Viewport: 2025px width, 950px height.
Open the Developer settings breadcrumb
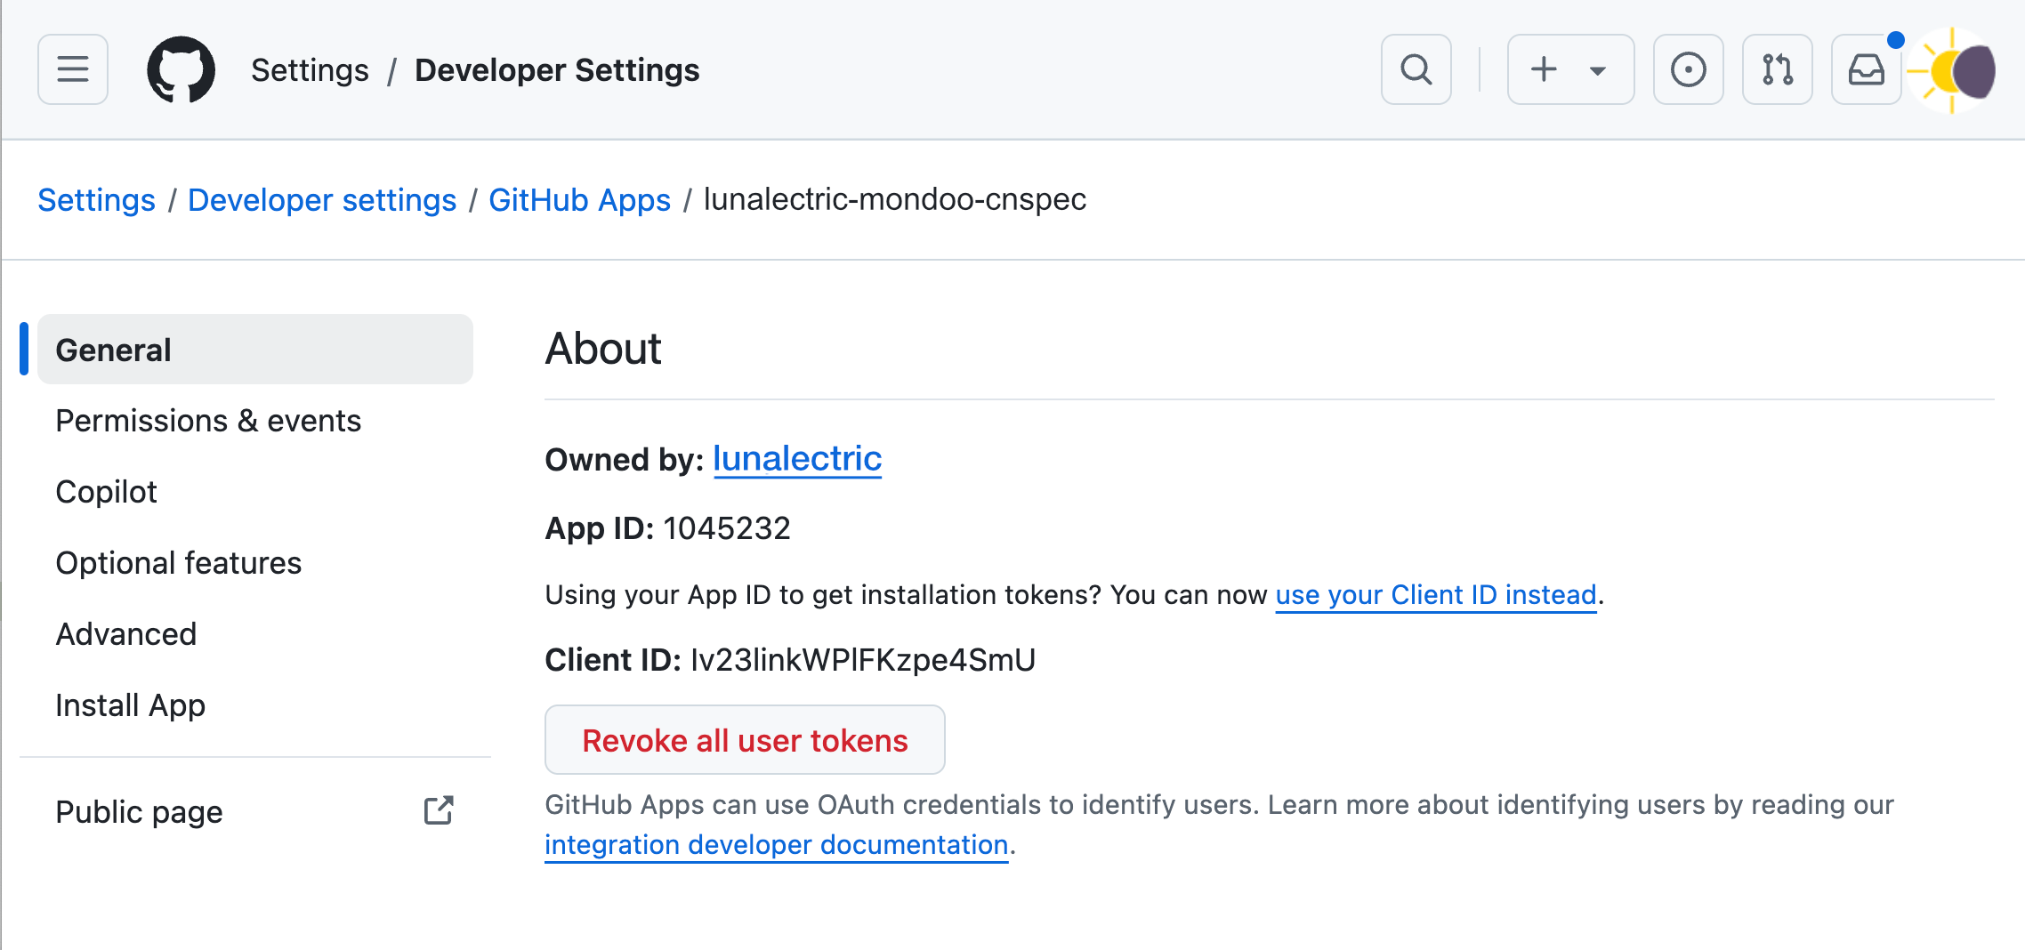click(322, 199)
